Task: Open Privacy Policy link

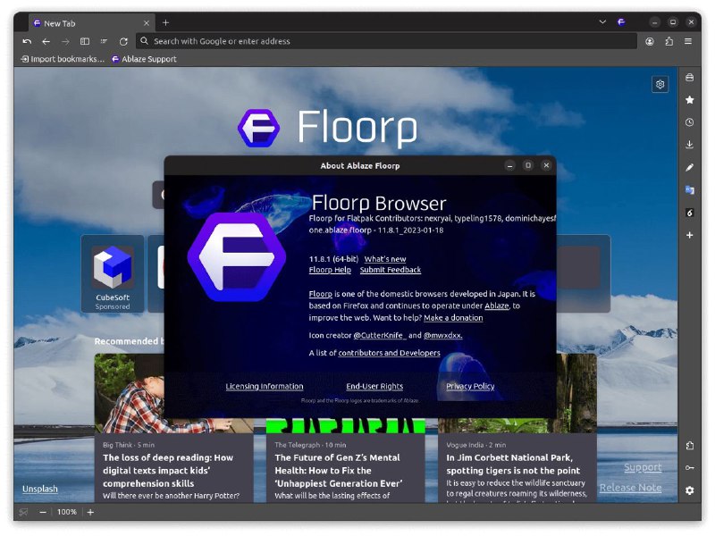Action: tap(470, 386)
